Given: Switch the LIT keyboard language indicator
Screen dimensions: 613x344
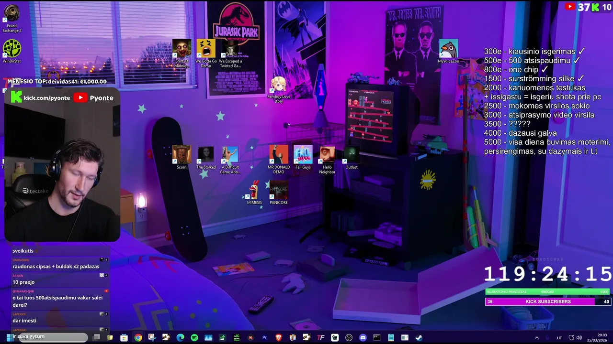Looking at the screenshot, I should click(559, 338).
